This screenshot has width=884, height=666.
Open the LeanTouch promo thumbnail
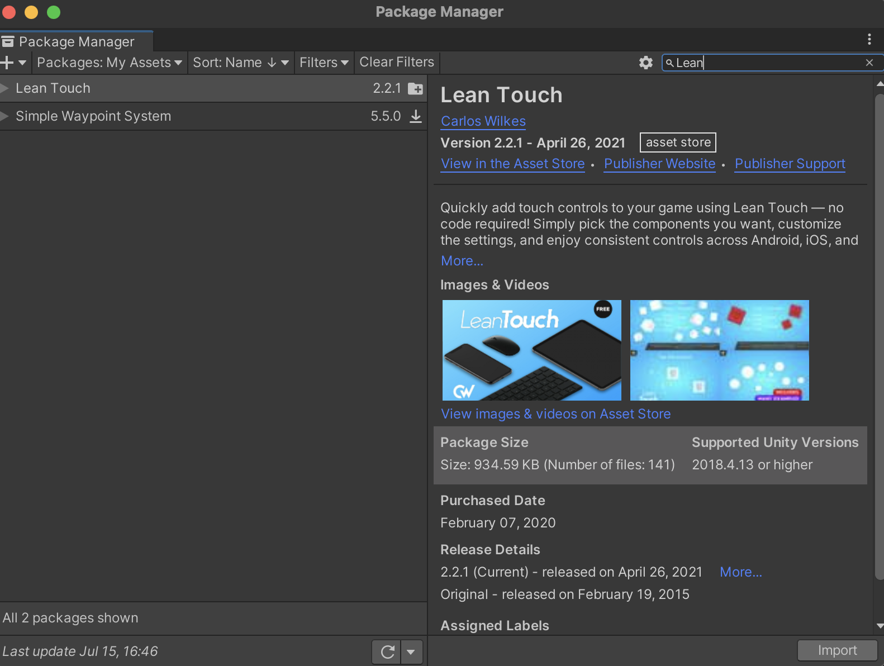click(531, 350)
